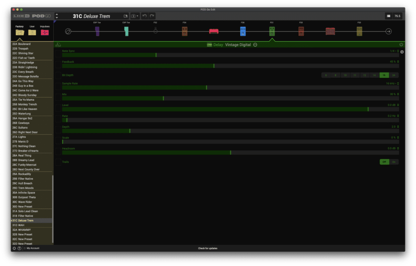
Task: Select Bit Depth 16
Action: tap(384, 75)
